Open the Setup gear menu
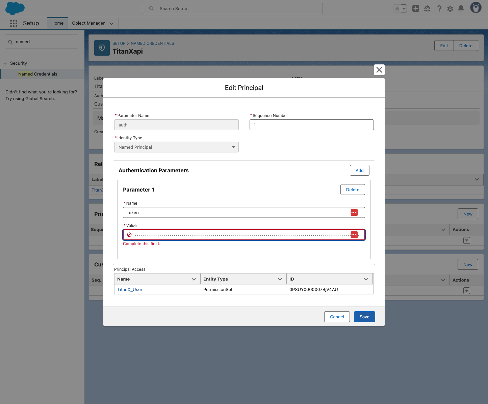 point(450,8)
